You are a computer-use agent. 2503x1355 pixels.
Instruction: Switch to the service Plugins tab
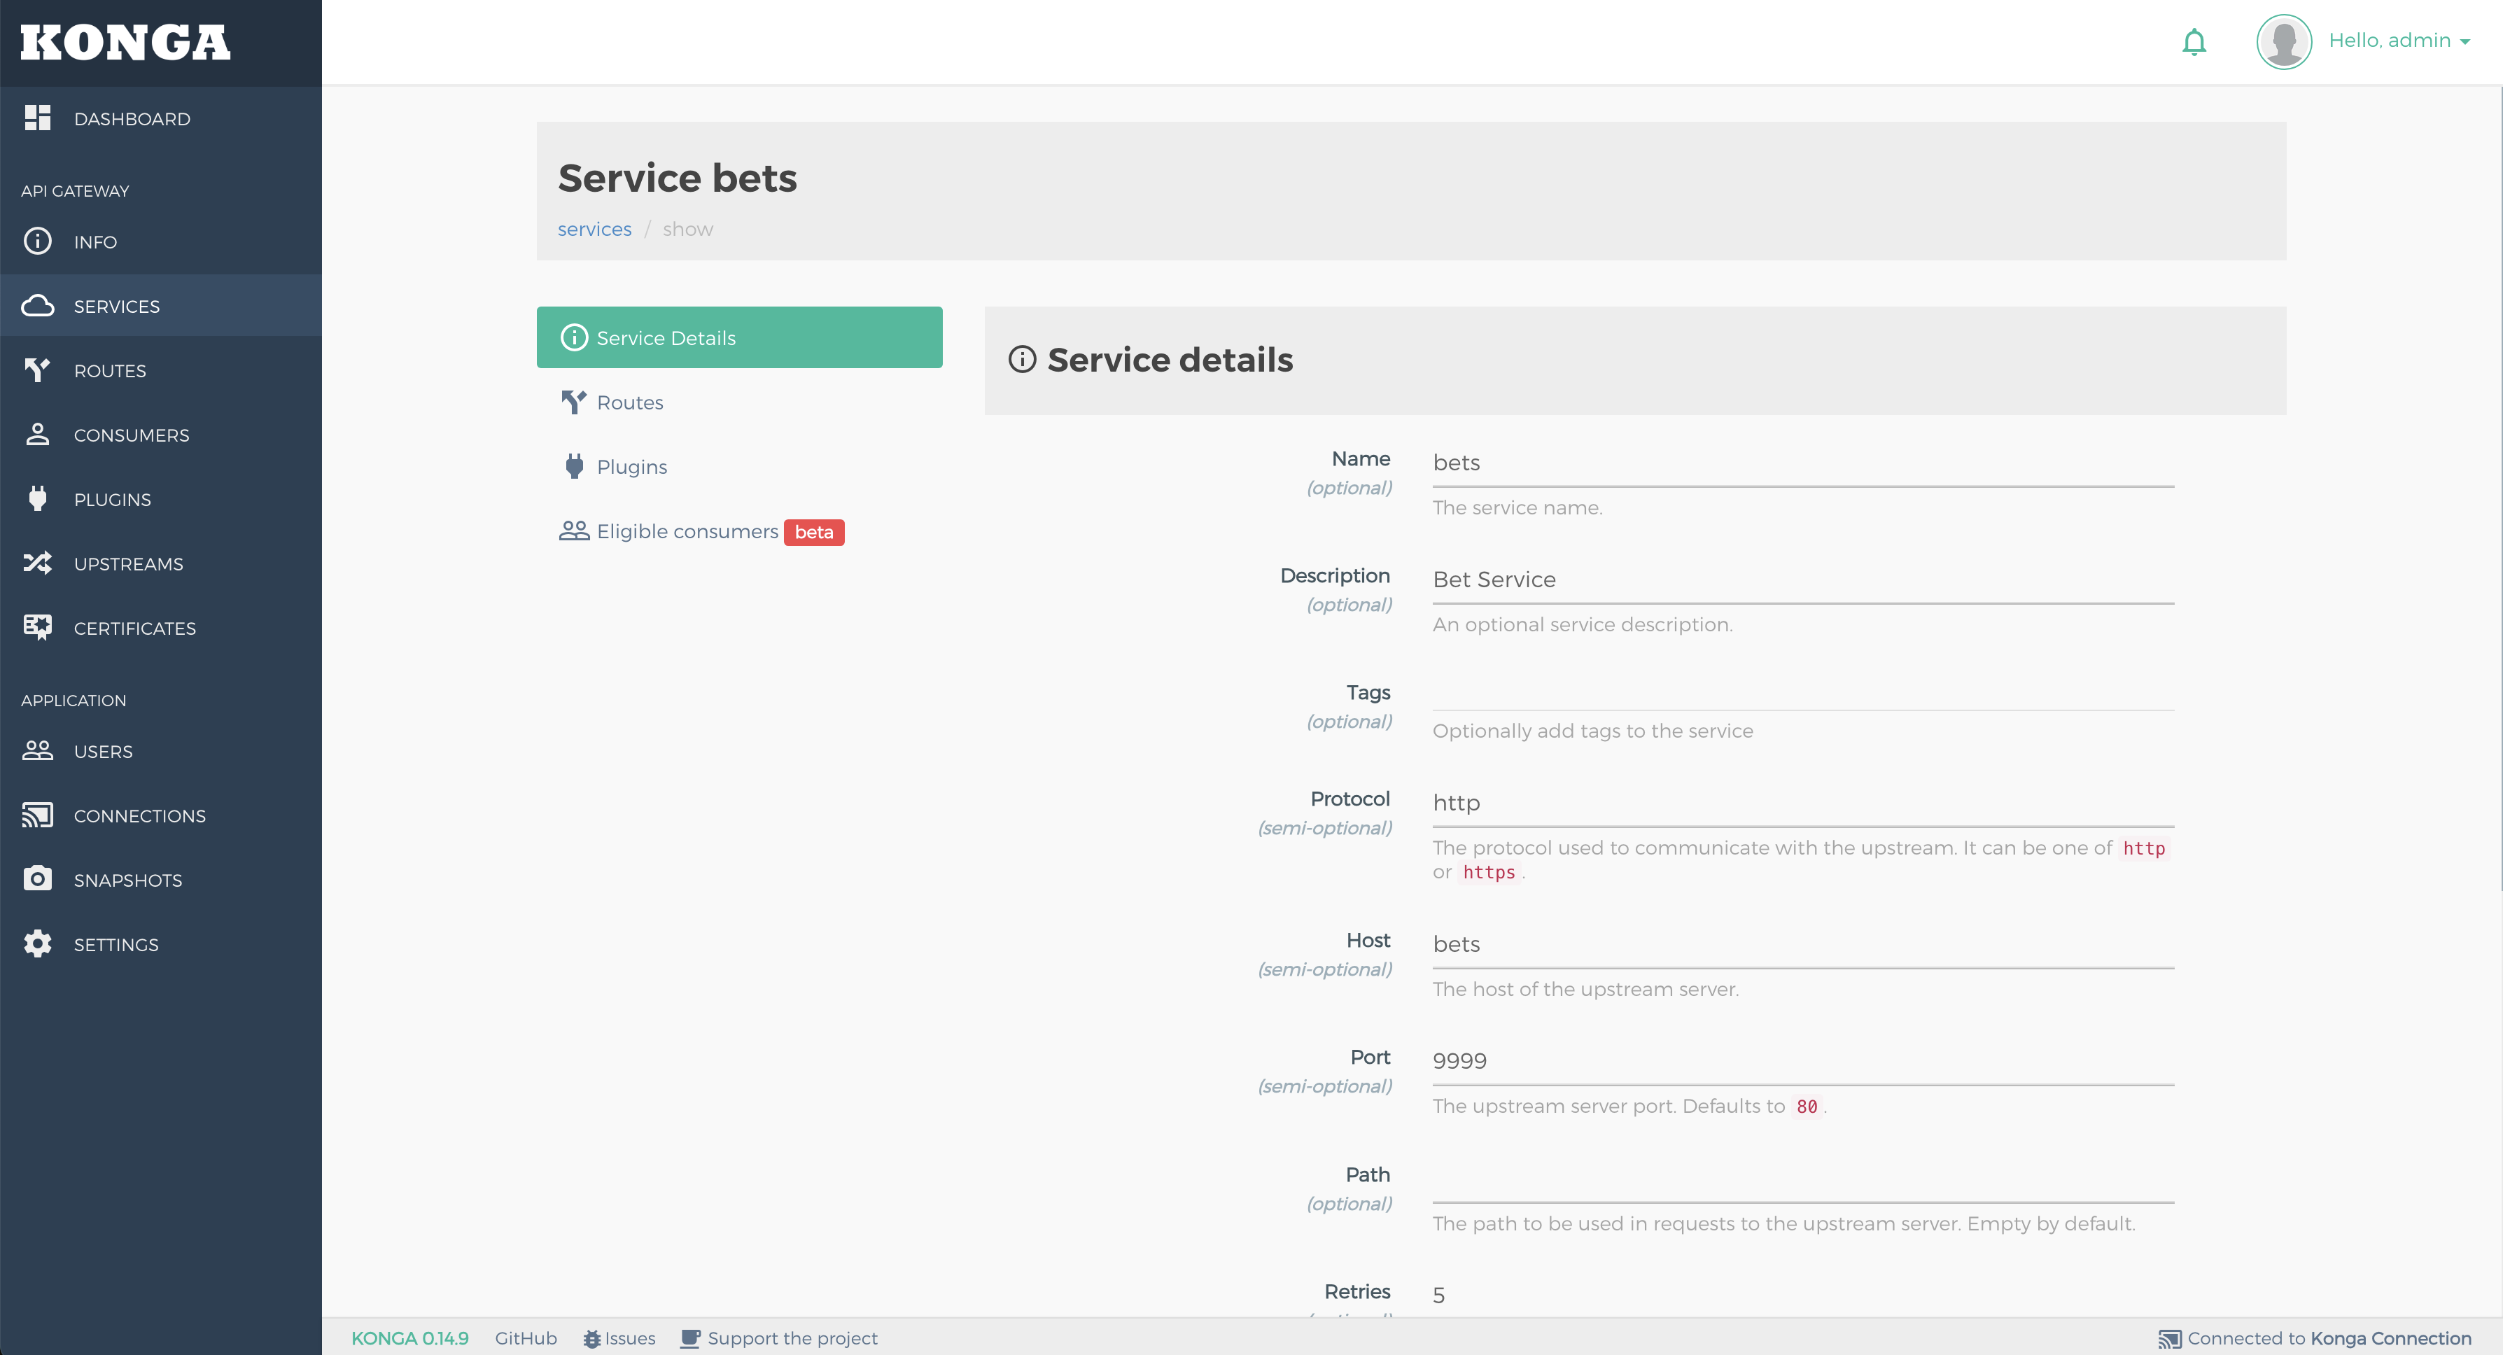click(x=631, y=466)
